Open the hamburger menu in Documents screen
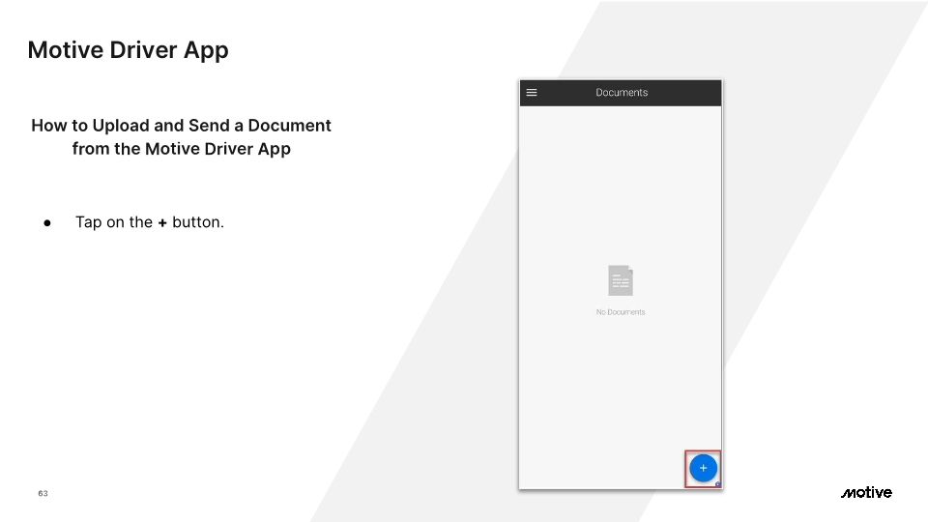The width and height of the screenshot is (928, 522). point(532,93)
